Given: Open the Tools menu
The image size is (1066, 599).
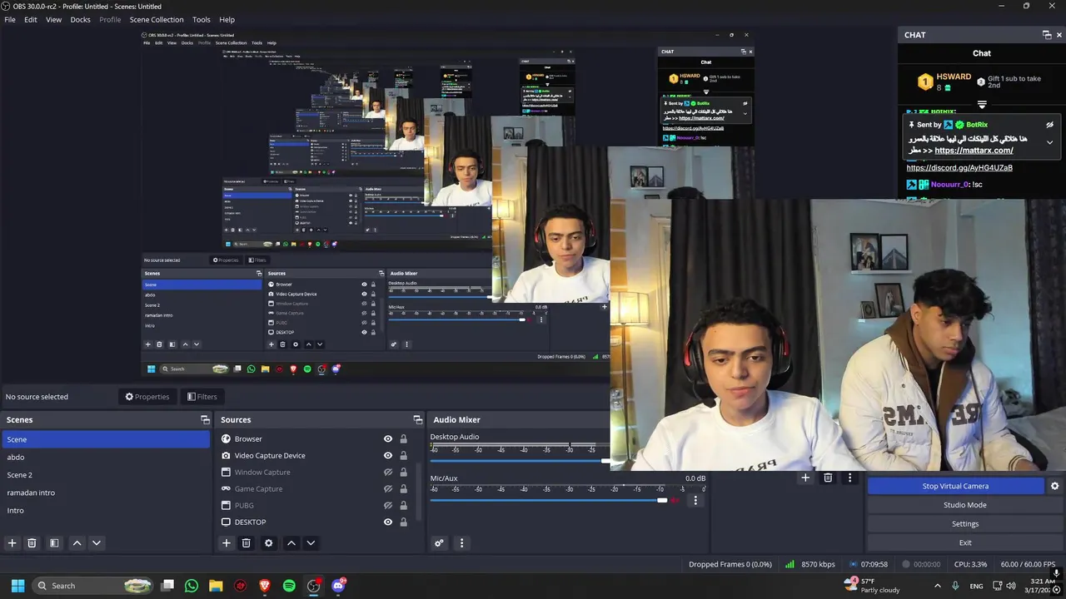Looking at the screenshot, I should 202,19.
